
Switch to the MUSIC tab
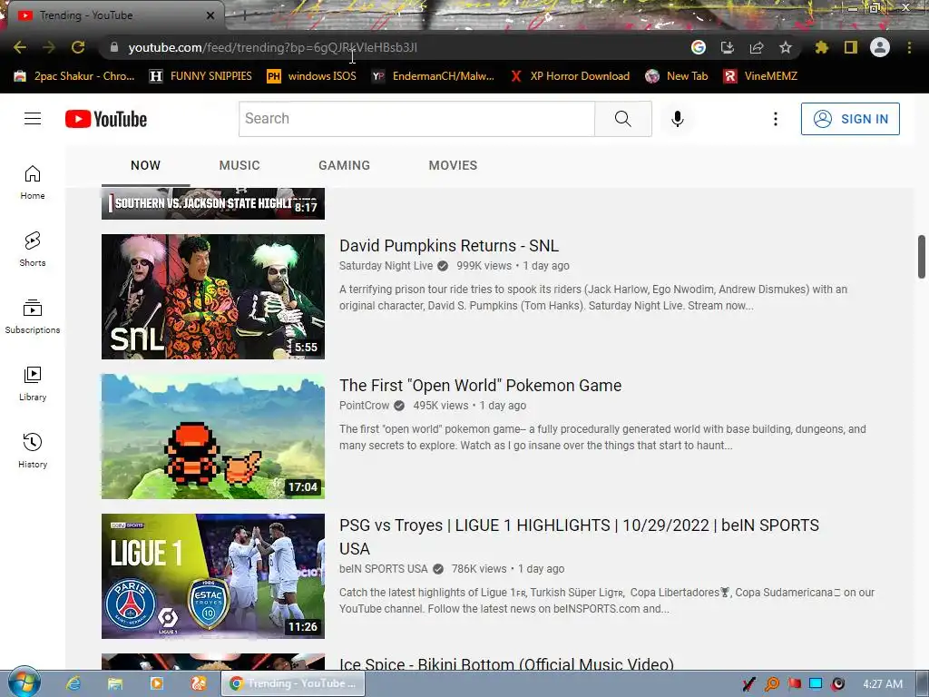(x=240, y=165)
